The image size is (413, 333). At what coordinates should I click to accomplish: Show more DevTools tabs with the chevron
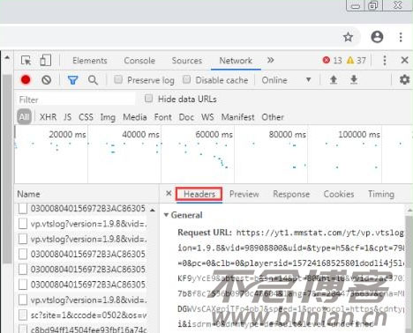(x=270, y=60)
